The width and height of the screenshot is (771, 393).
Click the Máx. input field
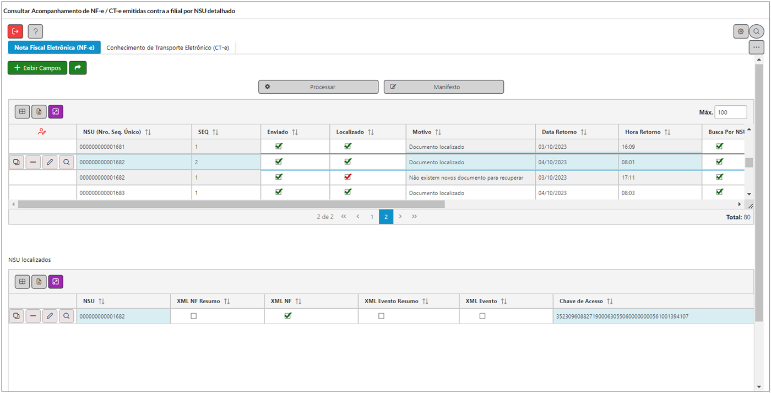coord(731,112)
